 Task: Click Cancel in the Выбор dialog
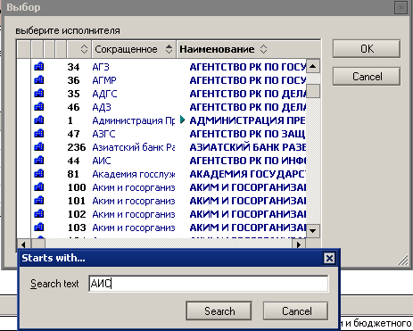(x=367, y=77)
